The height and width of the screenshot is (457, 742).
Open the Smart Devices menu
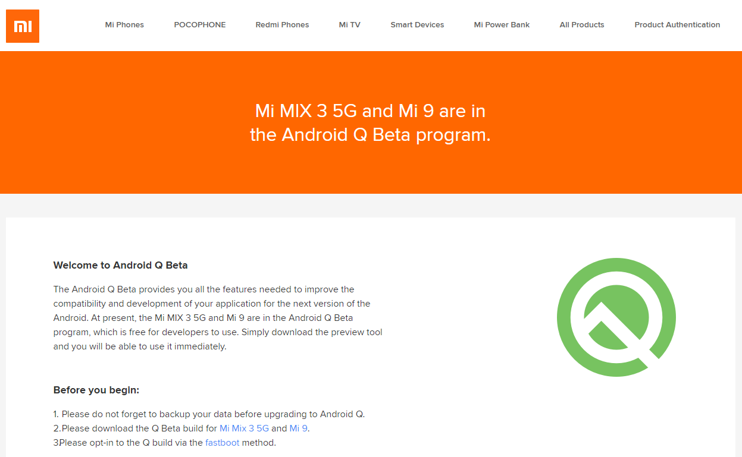(417, 25)
